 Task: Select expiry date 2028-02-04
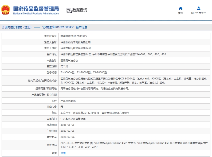point(68,137)
